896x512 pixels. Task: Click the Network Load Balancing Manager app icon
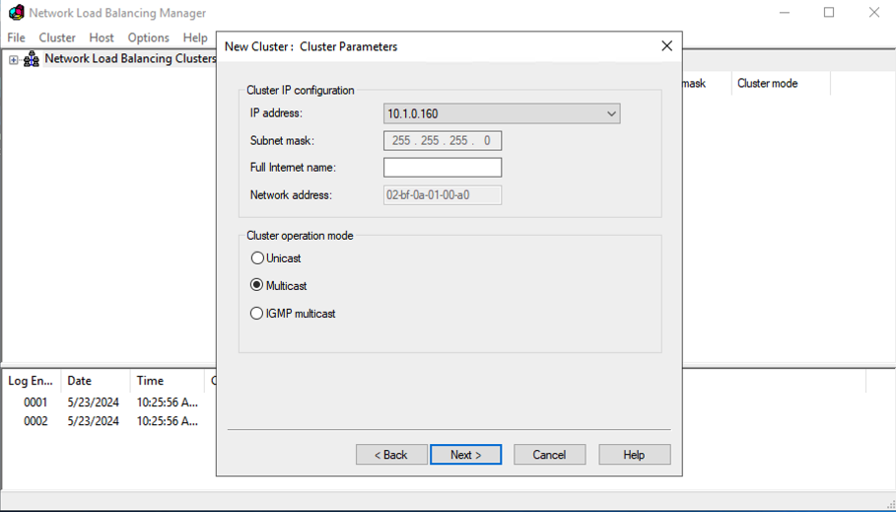pyautogui.click(x=16, y=13)
